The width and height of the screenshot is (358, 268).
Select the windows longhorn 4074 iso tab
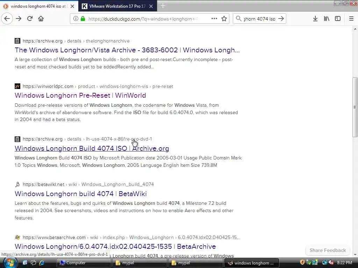[39, 6]
